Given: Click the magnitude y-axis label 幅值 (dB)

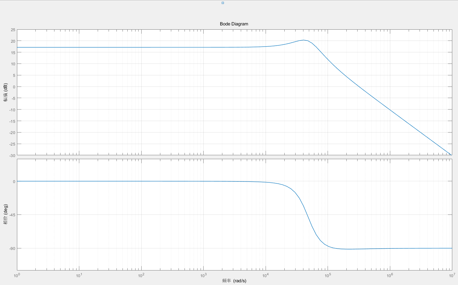Looking at the screenshot, I should pos(5,92).
